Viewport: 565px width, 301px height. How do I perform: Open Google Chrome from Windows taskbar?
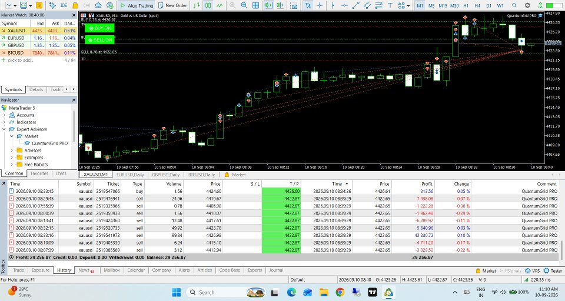[340, 292]
